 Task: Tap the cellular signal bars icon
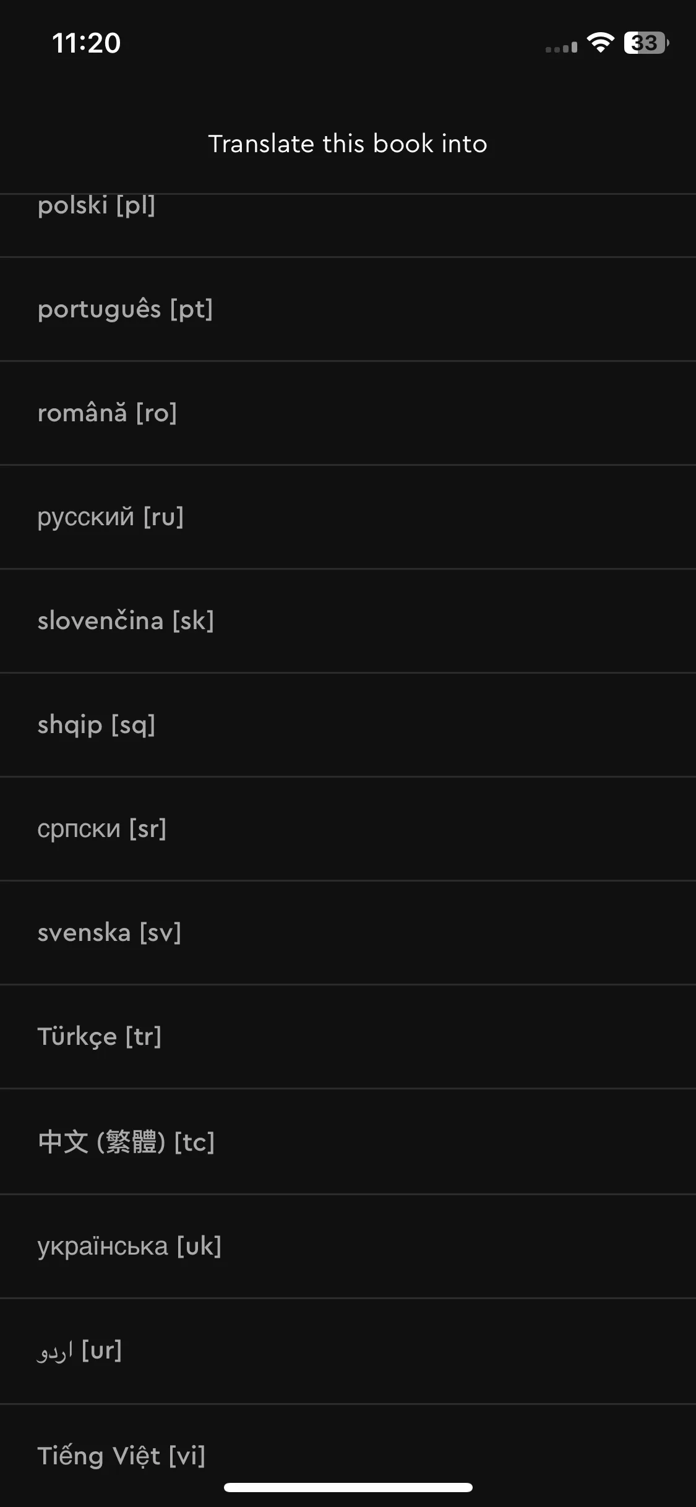click(561, 47)
